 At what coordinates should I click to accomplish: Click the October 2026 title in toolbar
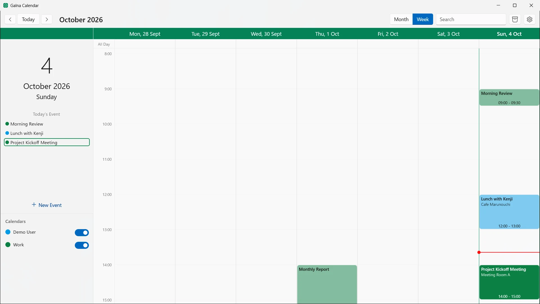(x=81, y=20)
